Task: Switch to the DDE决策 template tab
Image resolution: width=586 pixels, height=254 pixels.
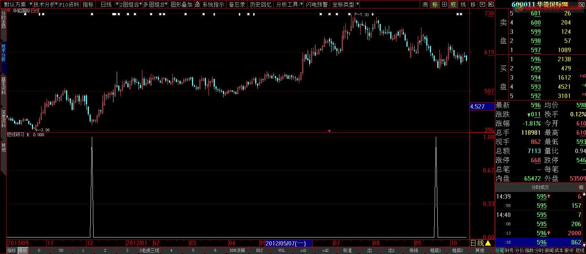Action: point(237,250)
